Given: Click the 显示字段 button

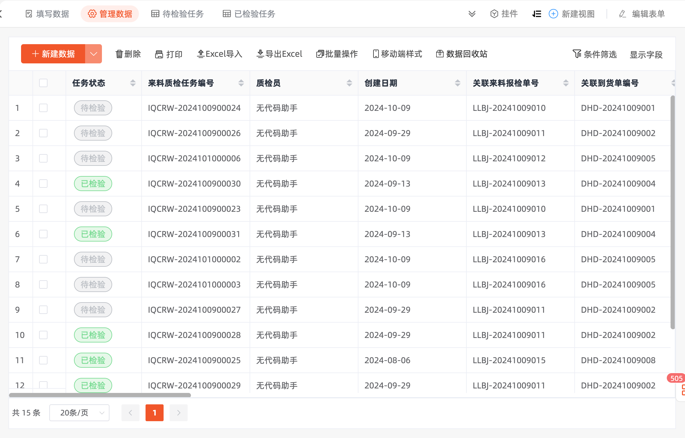Looking at the screenshot, I should (646, 55).
